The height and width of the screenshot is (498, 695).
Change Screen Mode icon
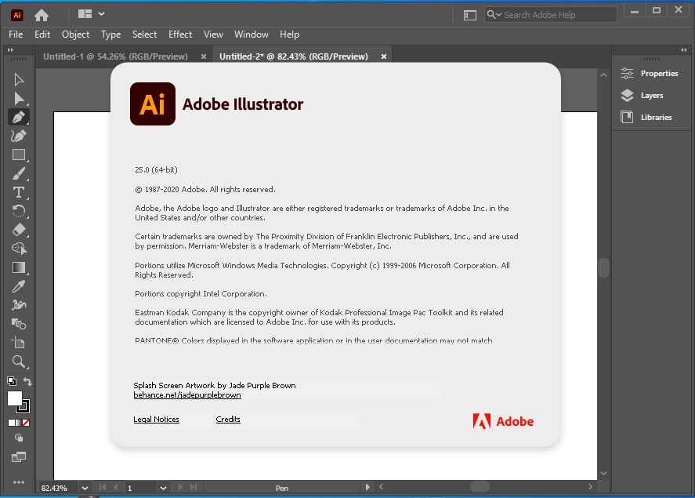click(x=19, y=456)
